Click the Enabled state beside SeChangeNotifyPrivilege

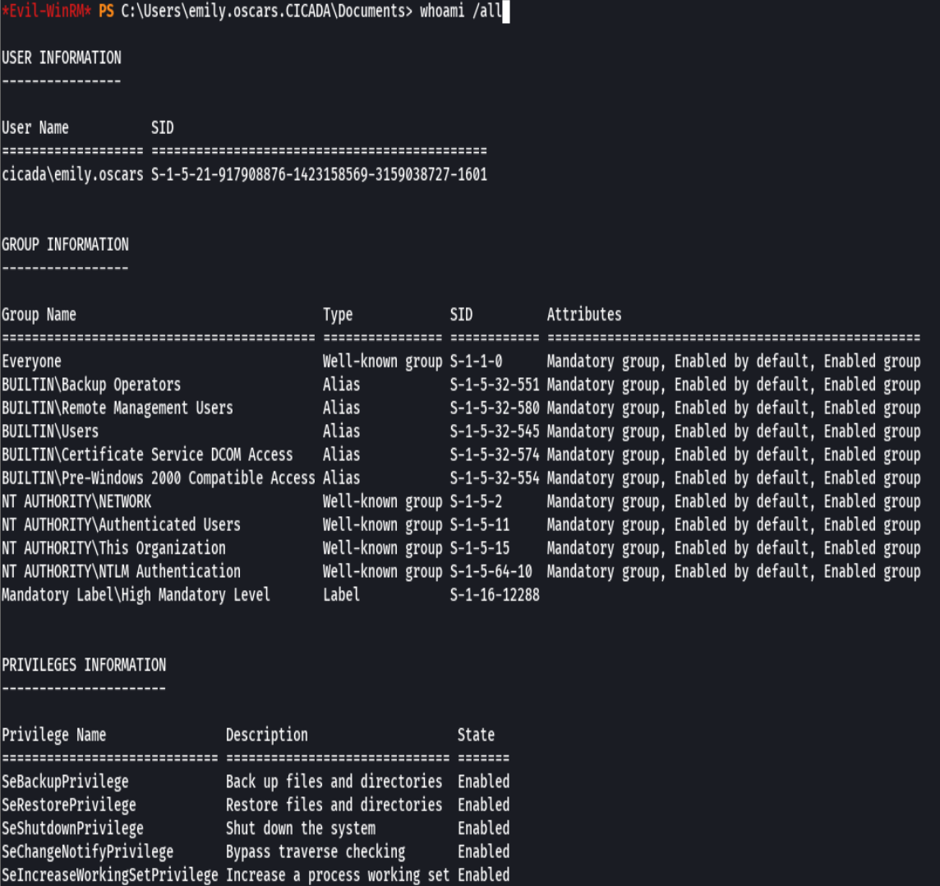pyautogui.click(x=483, y=851)
